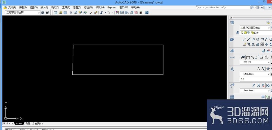Open the multileader style Standard dropdown
Screen dimensions: 272x130
pos(255,90)
